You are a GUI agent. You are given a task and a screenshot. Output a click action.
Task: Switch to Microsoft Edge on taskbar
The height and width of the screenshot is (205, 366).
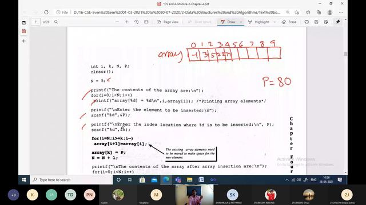[x=166, y=180]
